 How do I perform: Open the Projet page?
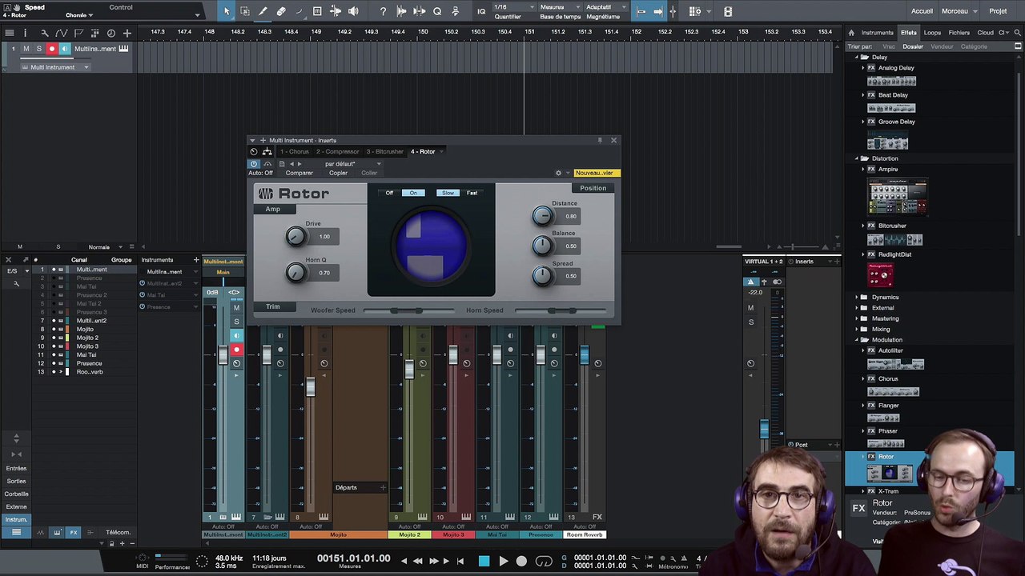coord(998,11)
